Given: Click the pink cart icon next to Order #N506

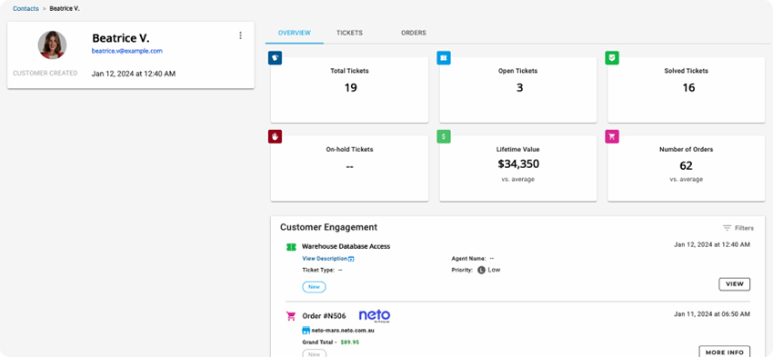Looking at the screenshot, I should (x=291, y=316).
